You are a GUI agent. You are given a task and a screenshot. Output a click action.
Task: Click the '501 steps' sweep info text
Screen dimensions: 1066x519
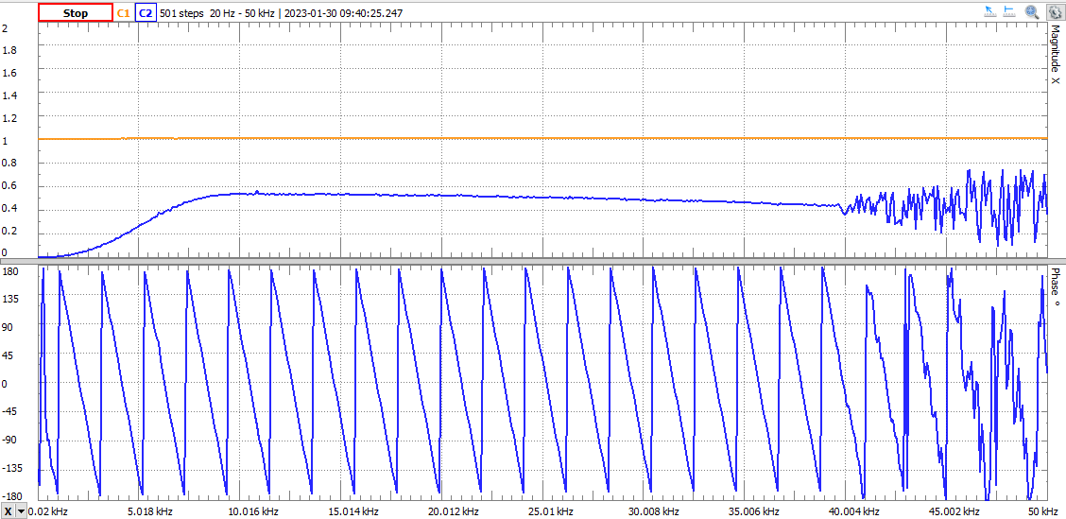point(182,13)
